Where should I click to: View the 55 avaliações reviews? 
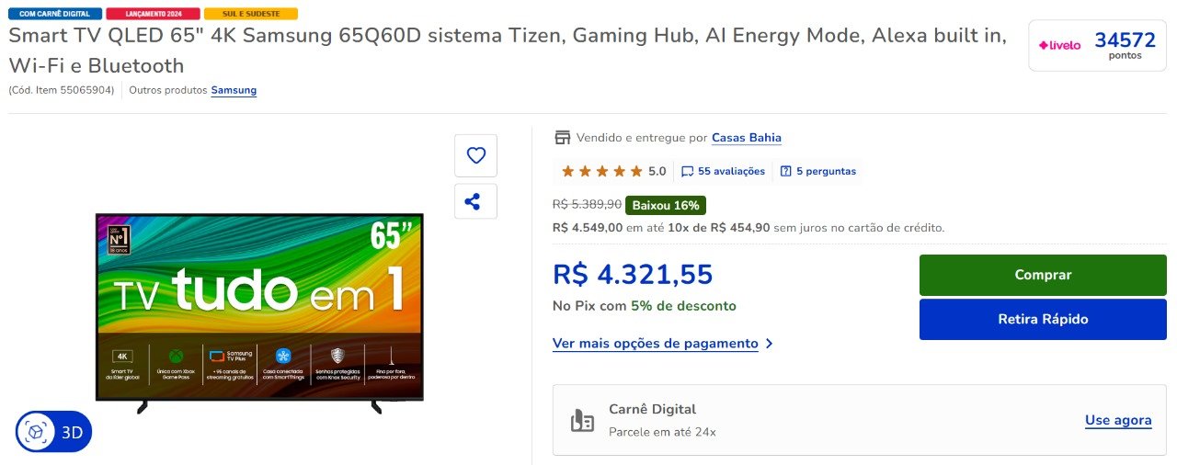tap(731, 171)
